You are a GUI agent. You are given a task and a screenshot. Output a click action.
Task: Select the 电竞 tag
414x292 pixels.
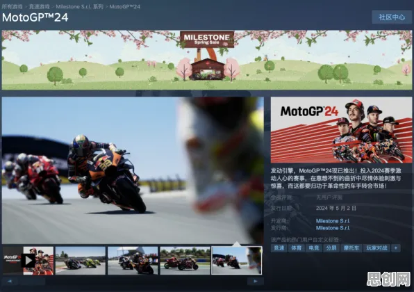pyautogui.click(x=314, y=248)
